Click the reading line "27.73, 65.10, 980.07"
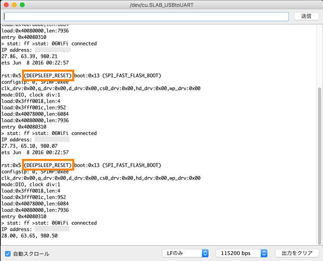Image resolution: width=323 pixels, height=261 pixels. tap(29, 146)
